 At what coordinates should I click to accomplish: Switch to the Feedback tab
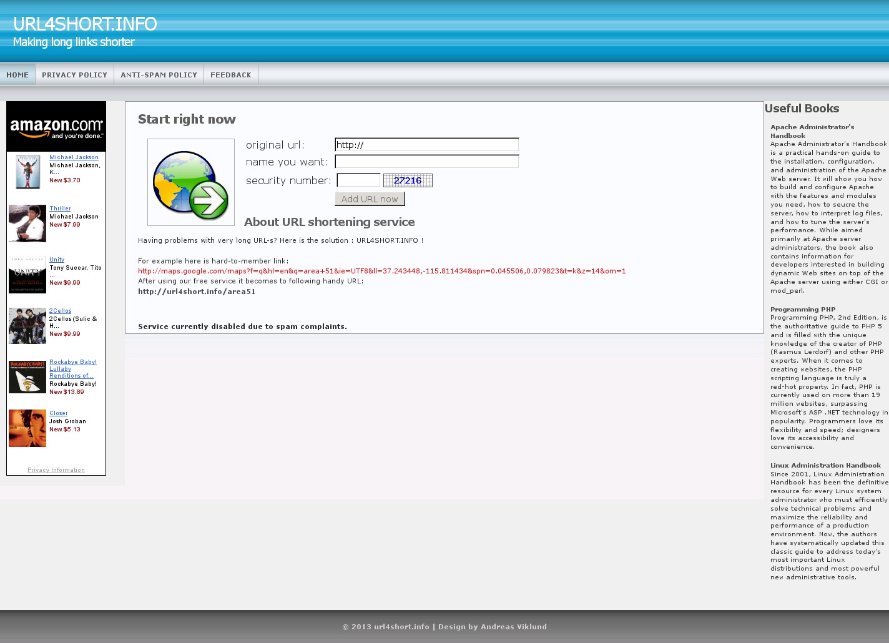[230, 75]
